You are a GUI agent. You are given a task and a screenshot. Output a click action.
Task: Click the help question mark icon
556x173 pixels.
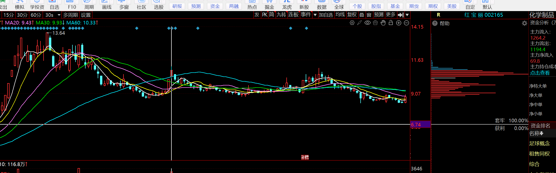coord(435,23)
